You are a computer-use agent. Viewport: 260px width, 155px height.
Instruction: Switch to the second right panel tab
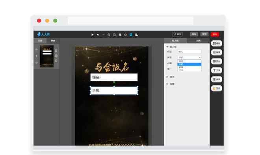click(198, 41)
